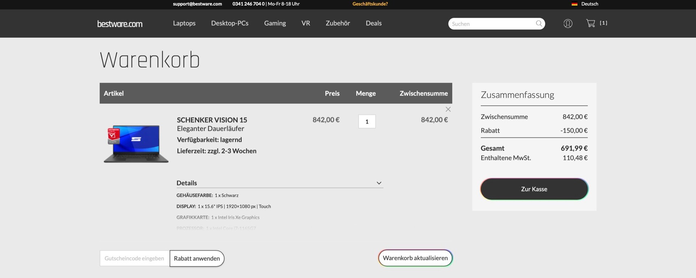
Task: Click the Menge quantity box
Action: pos(367,121)
